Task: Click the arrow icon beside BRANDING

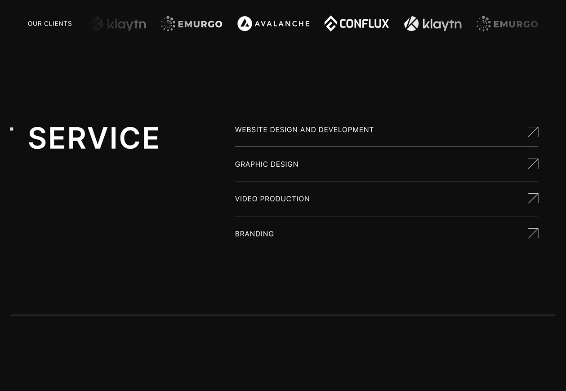Action: (x=533, y=233)
